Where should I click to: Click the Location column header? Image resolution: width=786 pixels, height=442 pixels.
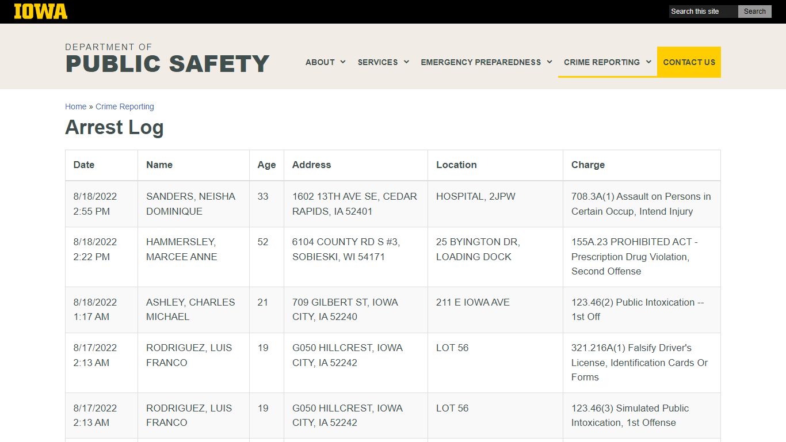456,165
